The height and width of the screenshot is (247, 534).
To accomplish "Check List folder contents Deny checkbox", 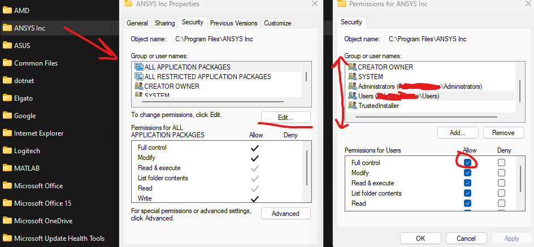I will point(501,193).
